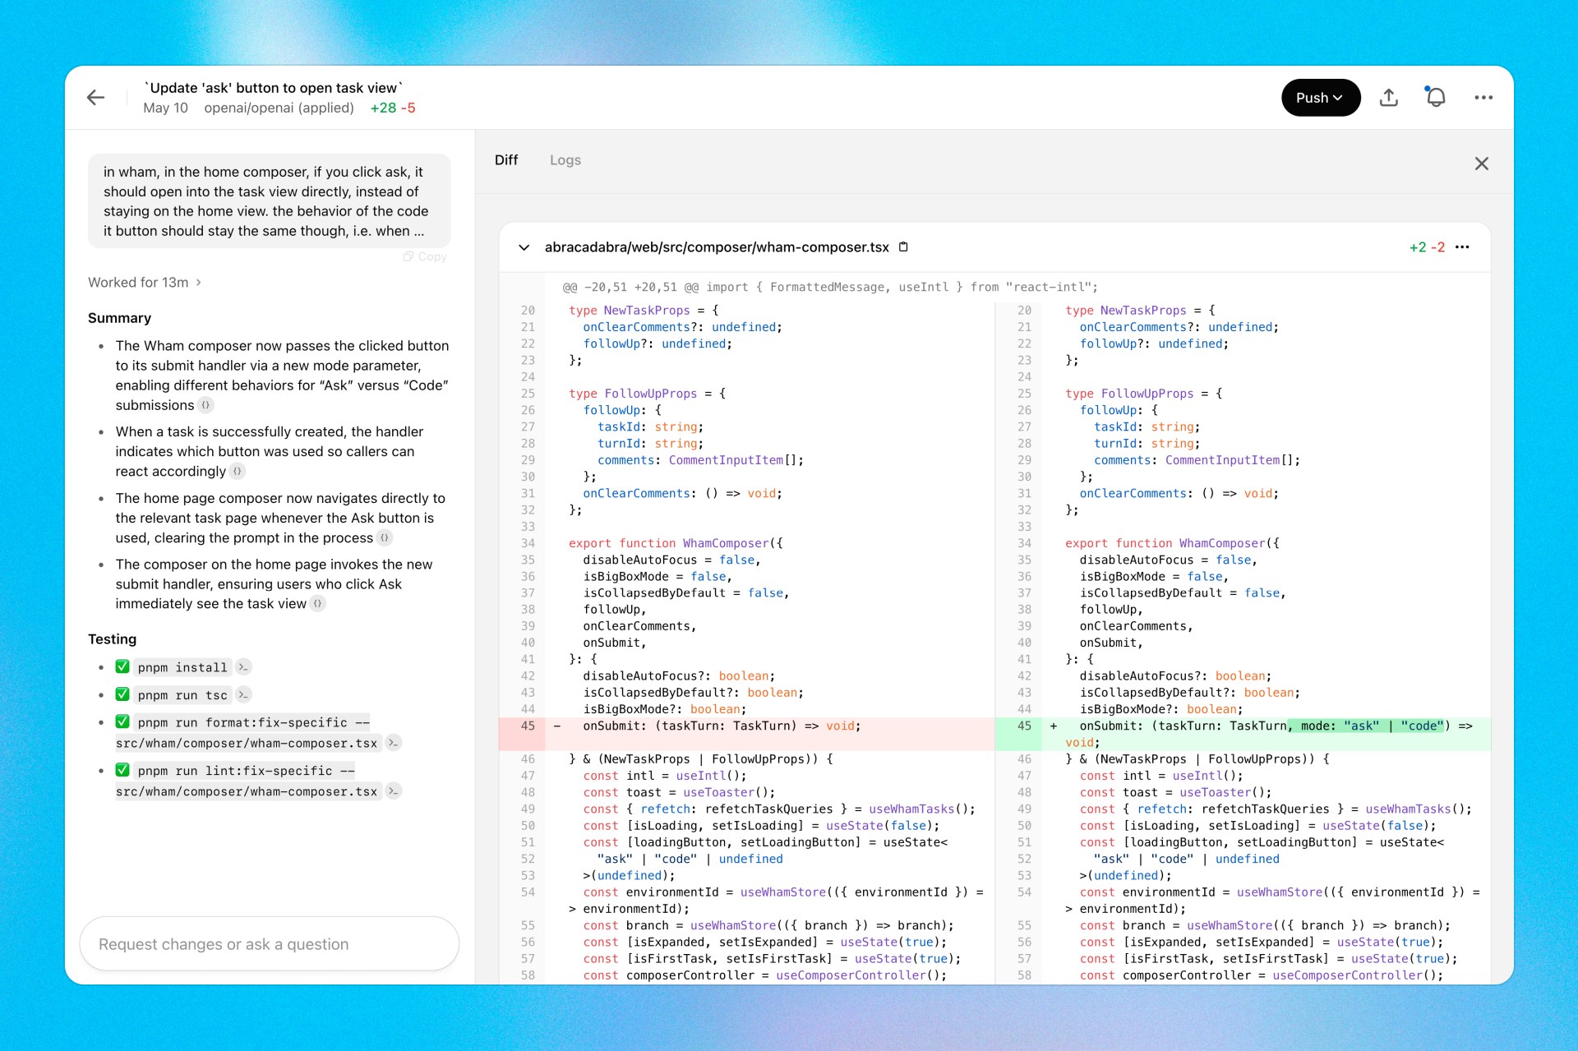Switch to the Logs tab
The width and height of the screenshot is (1578, 1051).
tap(565, 160)
